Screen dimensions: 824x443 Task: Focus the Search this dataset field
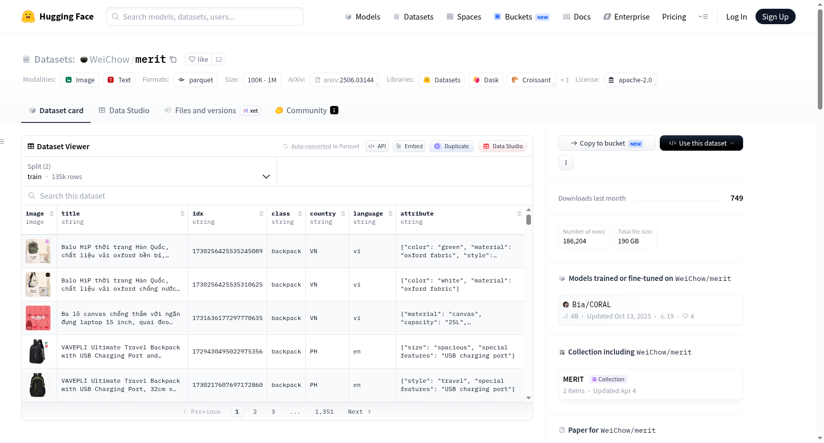click(x=277, y=196)
